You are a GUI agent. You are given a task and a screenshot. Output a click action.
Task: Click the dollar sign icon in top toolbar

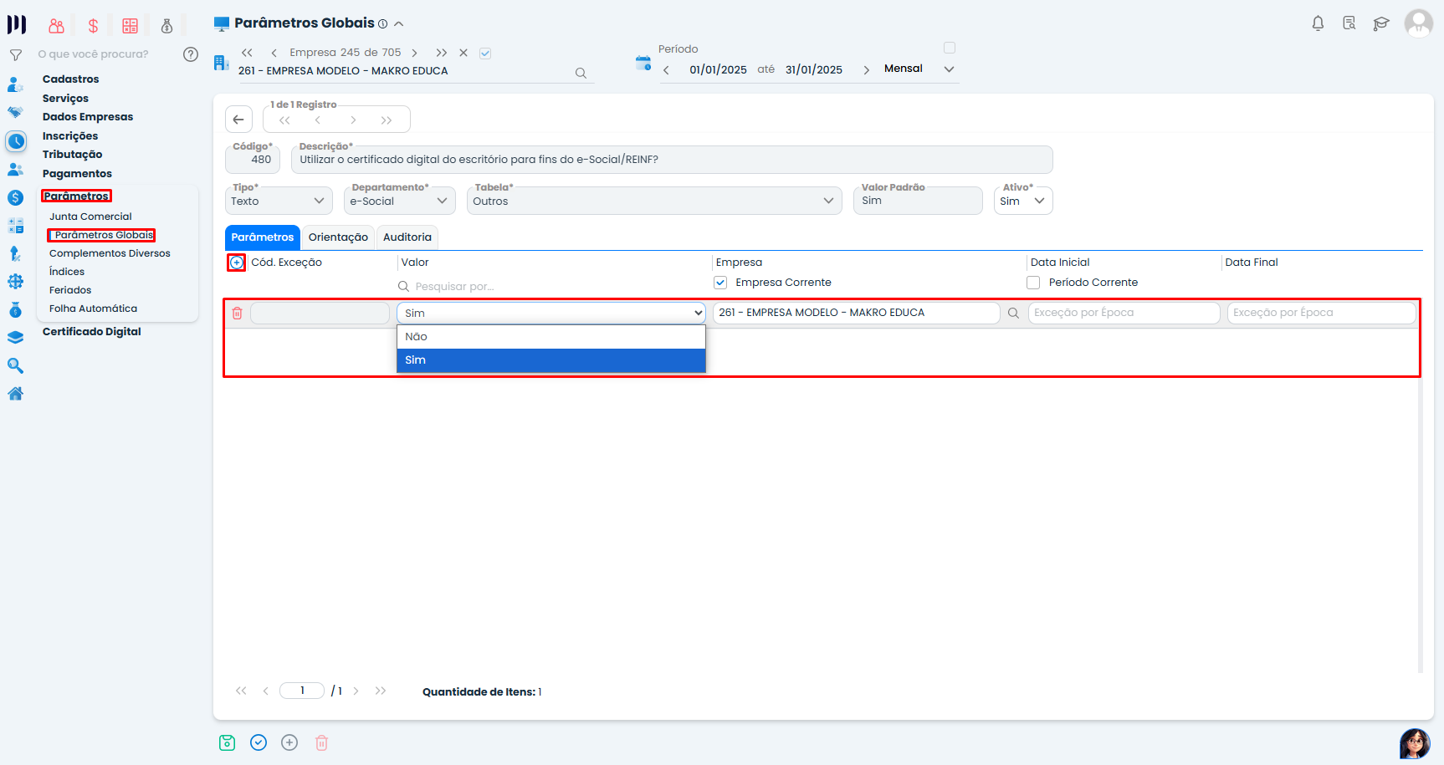coord(93,26)
